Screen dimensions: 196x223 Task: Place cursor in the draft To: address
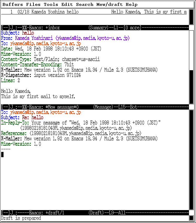click(x=45, y=113)
